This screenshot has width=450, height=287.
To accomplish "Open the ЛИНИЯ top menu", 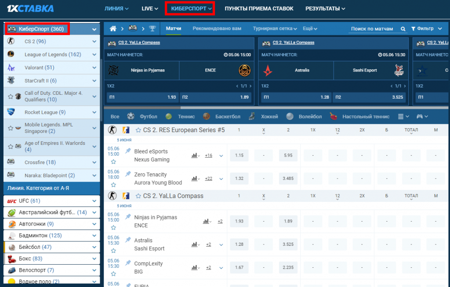I will (116, 9).
